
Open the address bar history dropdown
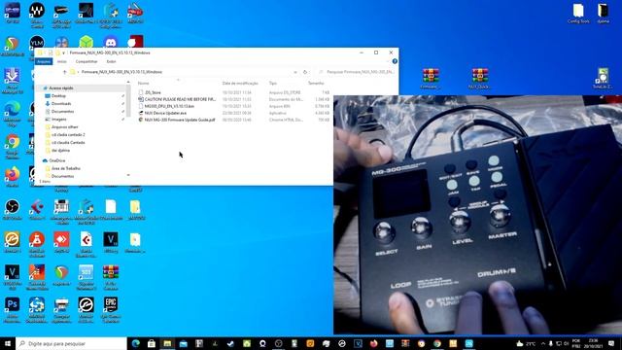[x=295, y=72]
